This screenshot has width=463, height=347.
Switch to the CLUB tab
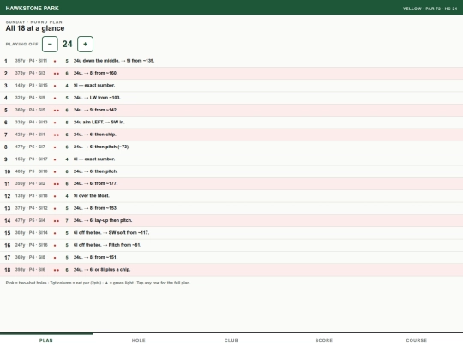[x=231, y=340]
